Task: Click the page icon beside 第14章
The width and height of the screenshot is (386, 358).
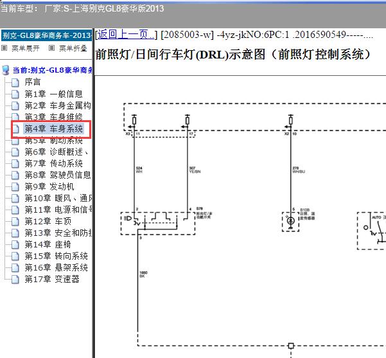Action: tap(15, 245)
